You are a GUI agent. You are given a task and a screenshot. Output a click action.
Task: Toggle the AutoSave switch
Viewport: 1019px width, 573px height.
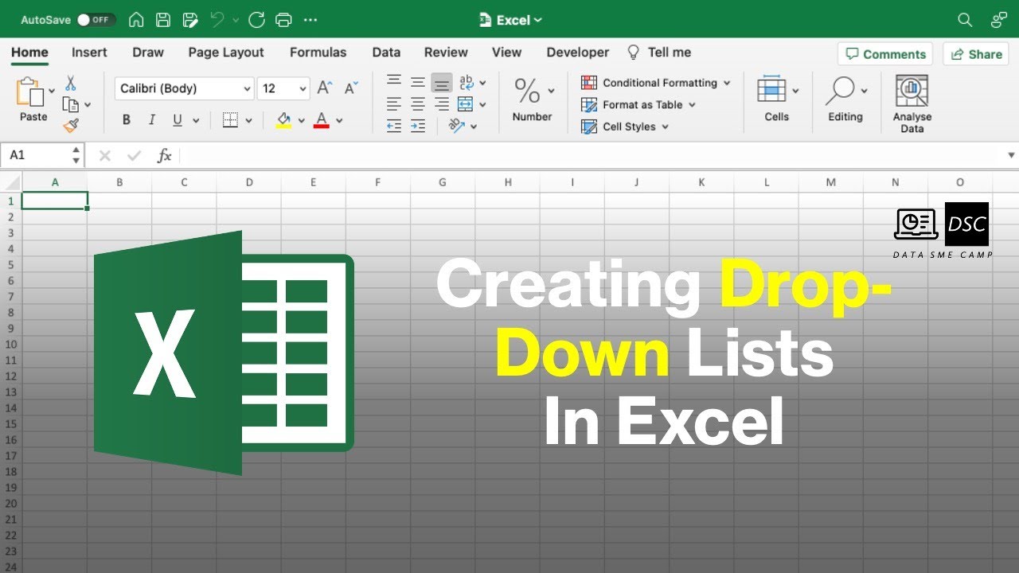click(96, 20)
